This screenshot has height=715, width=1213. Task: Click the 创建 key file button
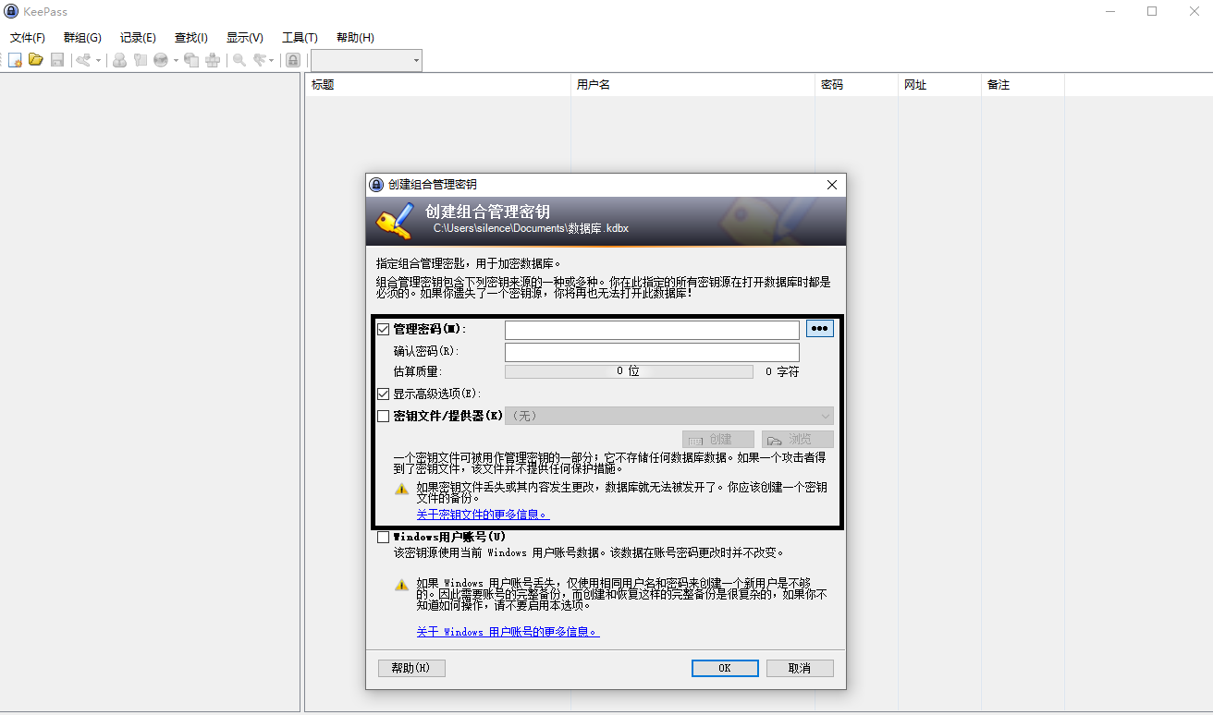tap(718, 440)
